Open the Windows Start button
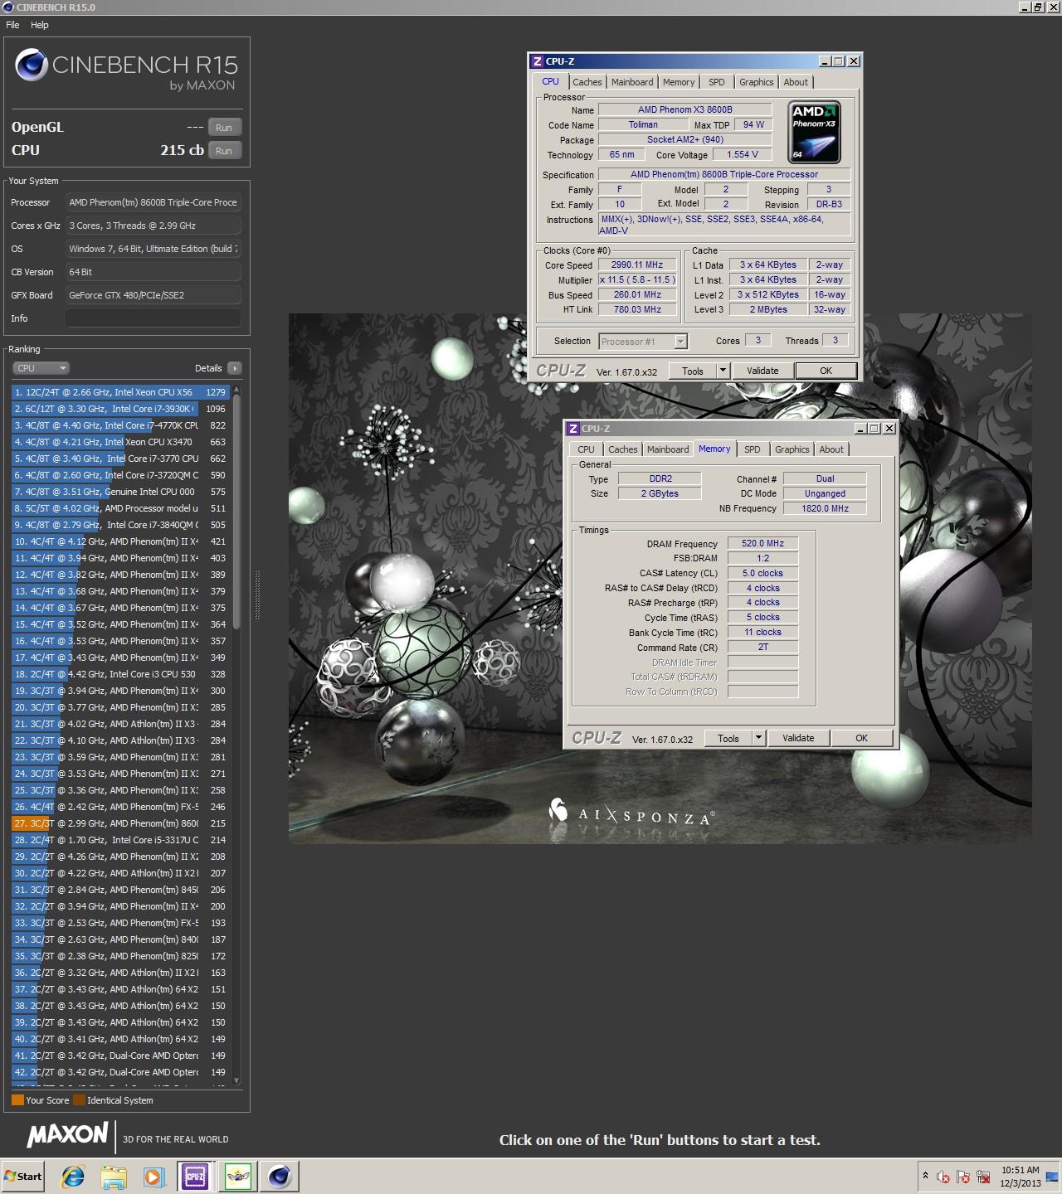Screen dimensions: 1062x1194 coord(23,1176)
